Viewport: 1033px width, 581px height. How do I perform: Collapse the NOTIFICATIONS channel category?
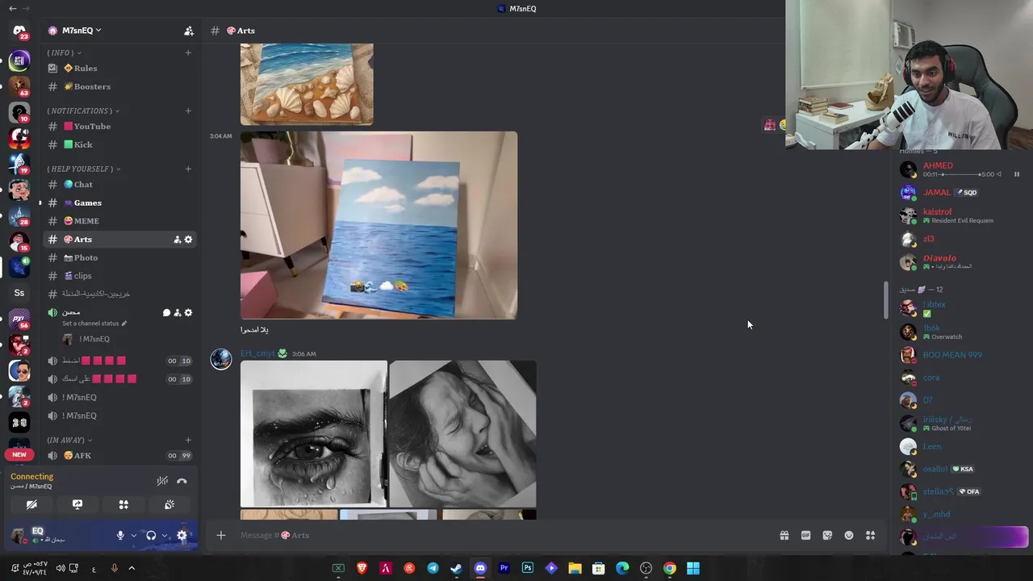83,111
